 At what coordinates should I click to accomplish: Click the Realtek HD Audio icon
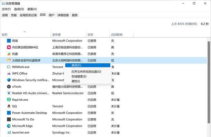[x=9, y=93]
